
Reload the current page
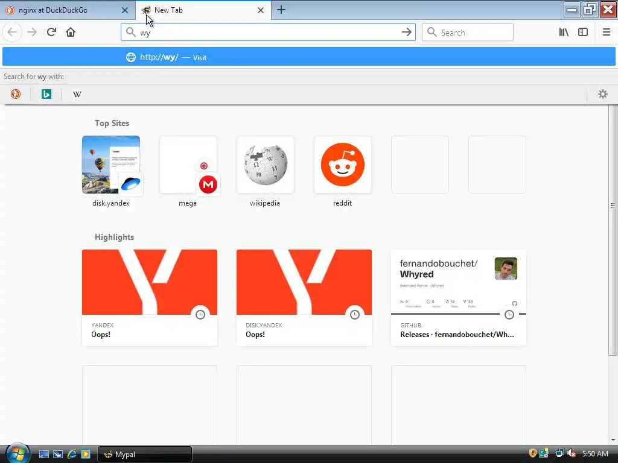pos(51,32)
